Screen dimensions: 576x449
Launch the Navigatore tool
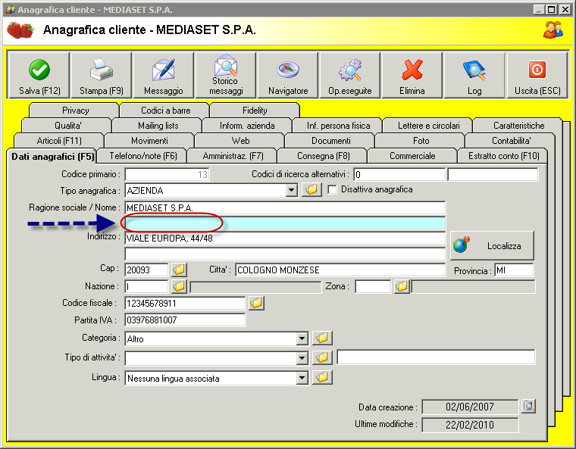pos(288,76)
